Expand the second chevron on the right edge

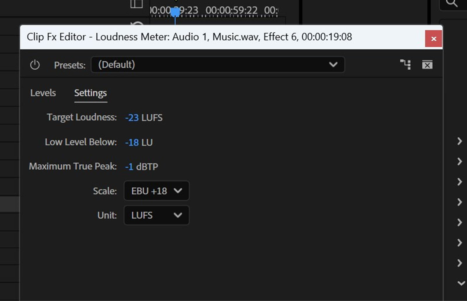click(460, 162)
